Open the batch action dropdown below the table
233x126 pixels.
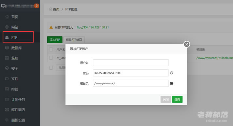click(x=61, y=68)
